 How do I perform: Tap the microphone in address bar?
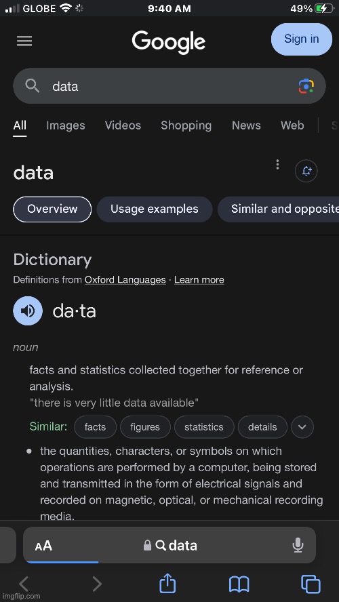tap(298, 545)
